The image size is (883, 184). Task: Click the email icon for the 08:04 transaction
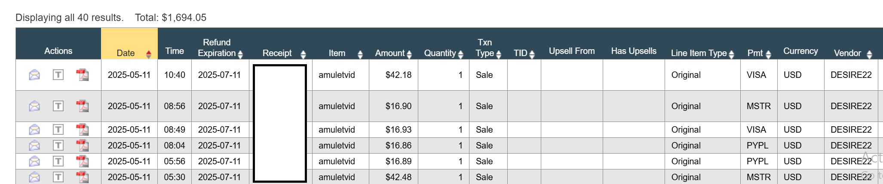34,145
